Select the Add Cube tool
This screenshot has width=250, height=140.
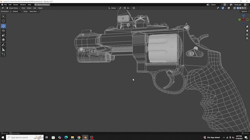pyautogui.click(x=3, y=55)
